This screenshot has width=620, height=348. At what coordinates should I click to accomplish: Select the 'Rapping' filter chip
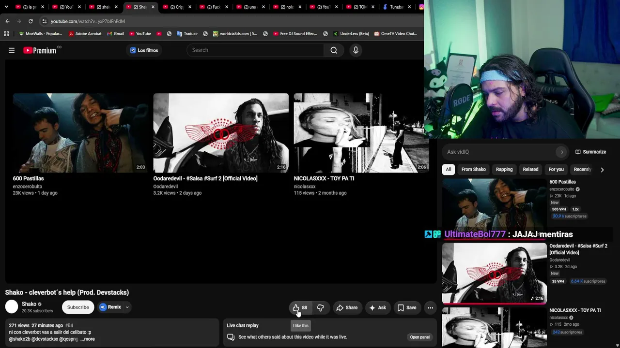(504, 170)
